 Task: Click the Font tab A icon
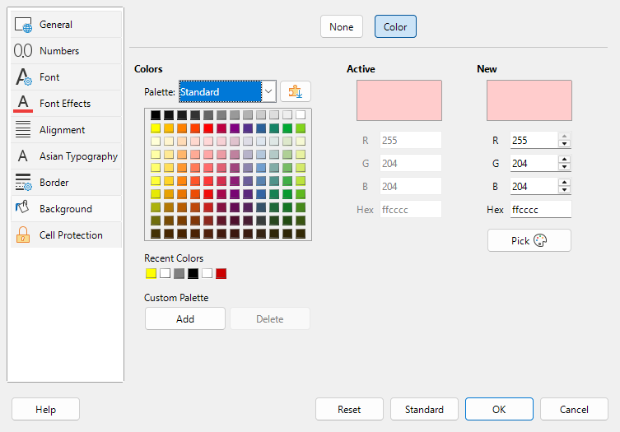pyautogui.click(x=23, y=77)
